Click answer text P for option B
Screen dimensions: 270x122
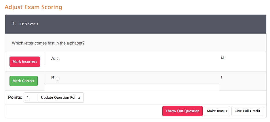[222, 77]
